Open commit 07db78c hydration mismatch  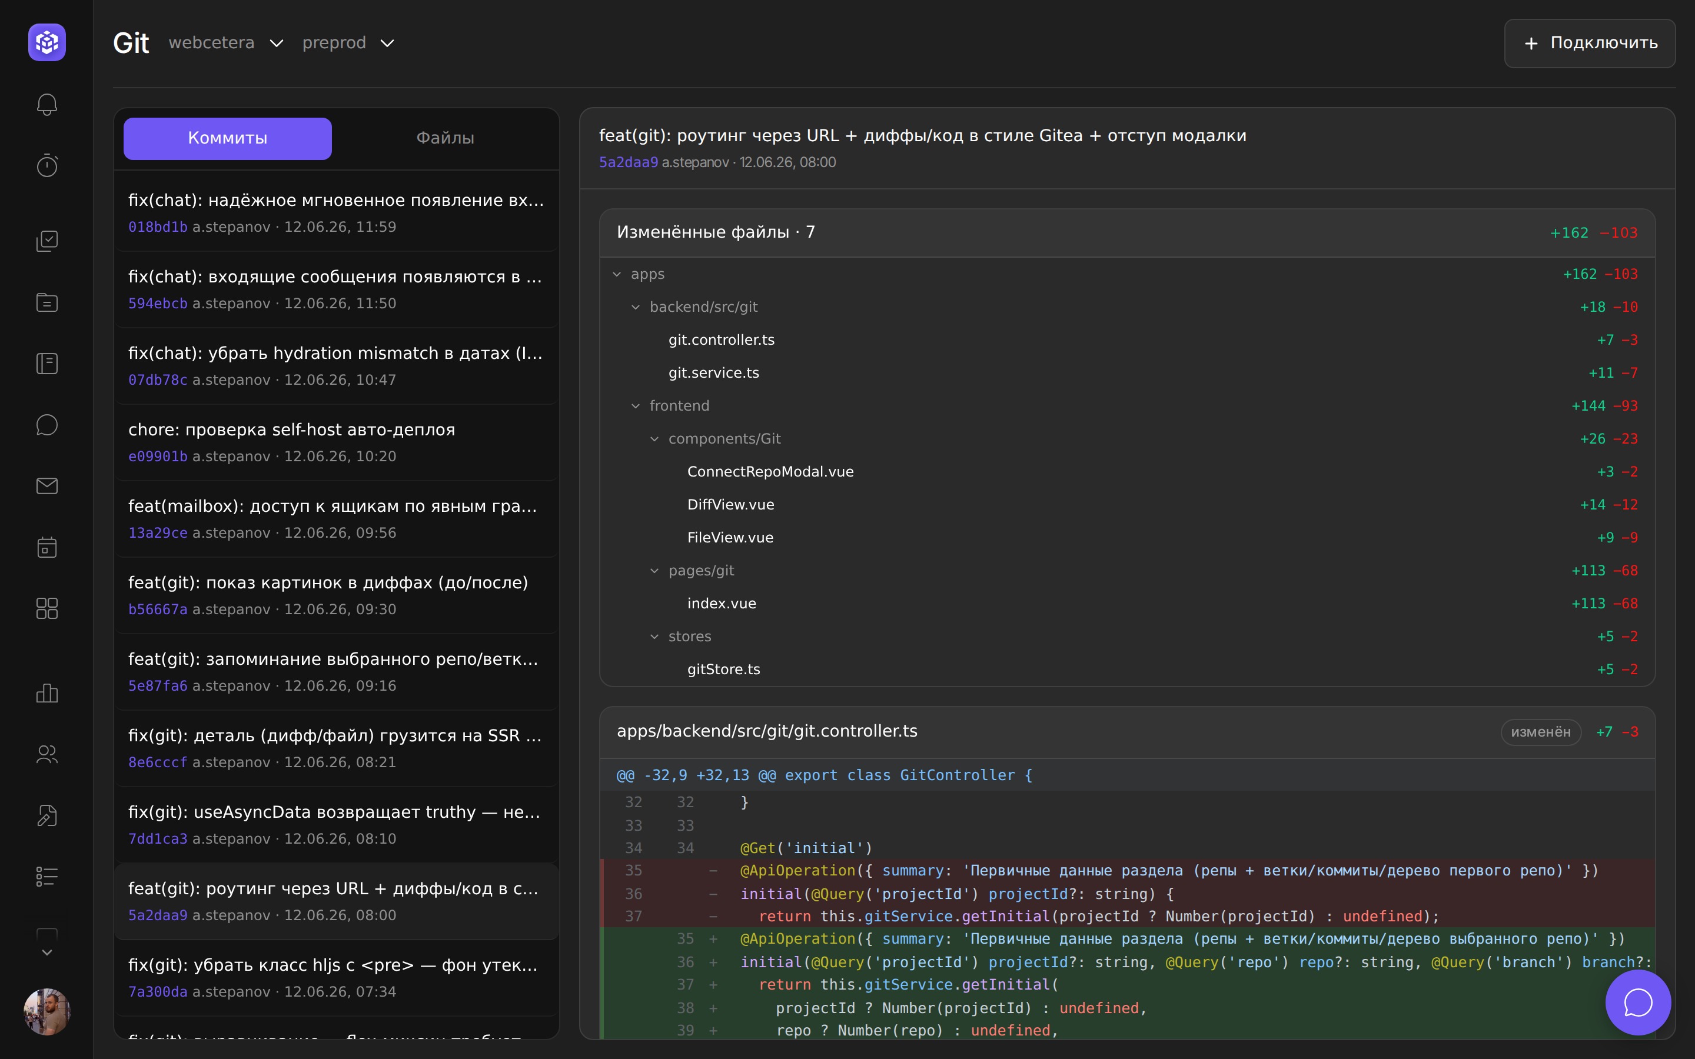[336, 365]
